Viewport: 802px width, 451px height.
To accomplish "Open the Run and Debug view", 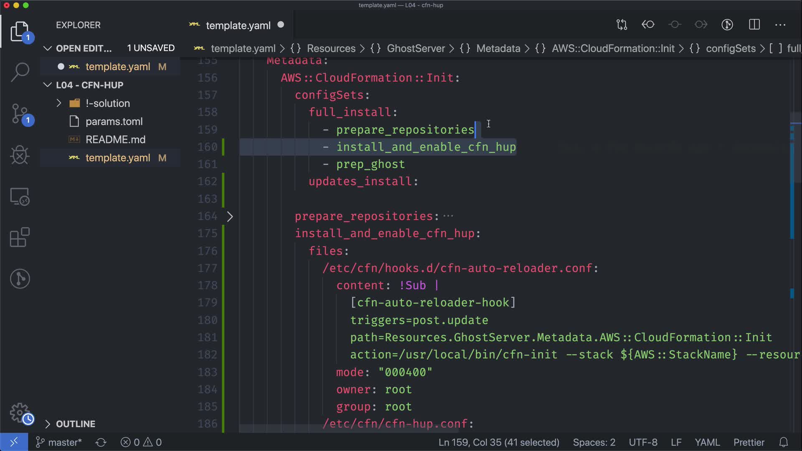I will (x=20, y=155).
